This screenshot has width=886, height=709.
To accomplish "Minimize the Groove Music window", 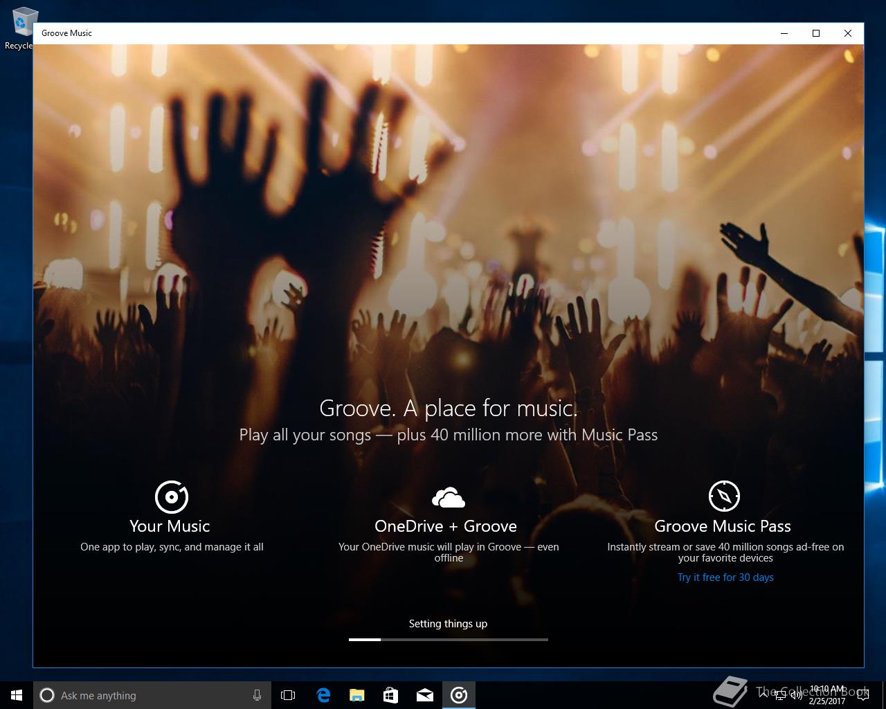I will click(784, 33).
